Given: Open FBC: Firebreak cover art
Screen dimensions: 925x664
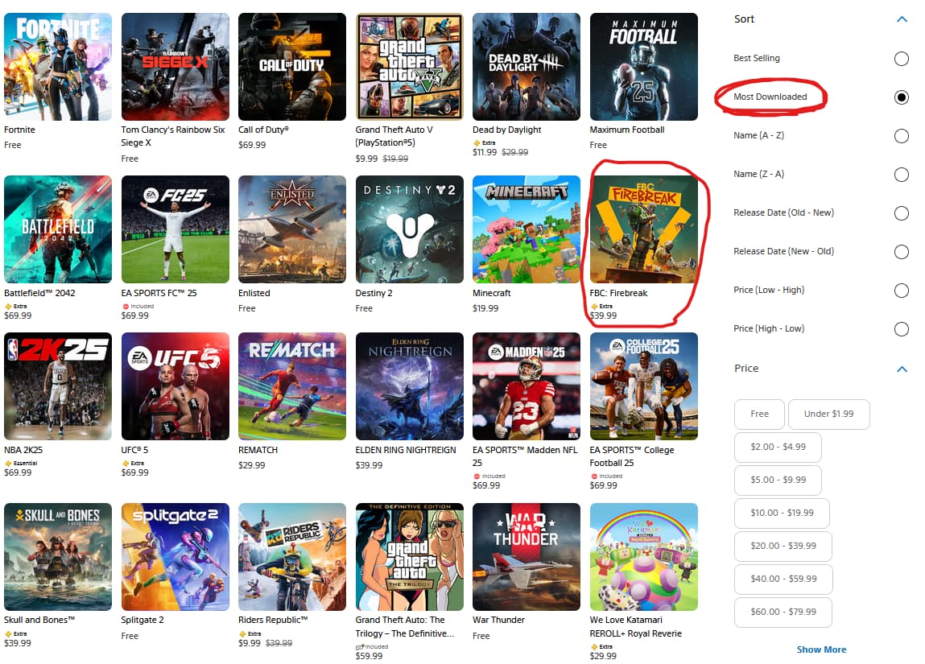Looking at the screenshot, I should click(643, 229).
